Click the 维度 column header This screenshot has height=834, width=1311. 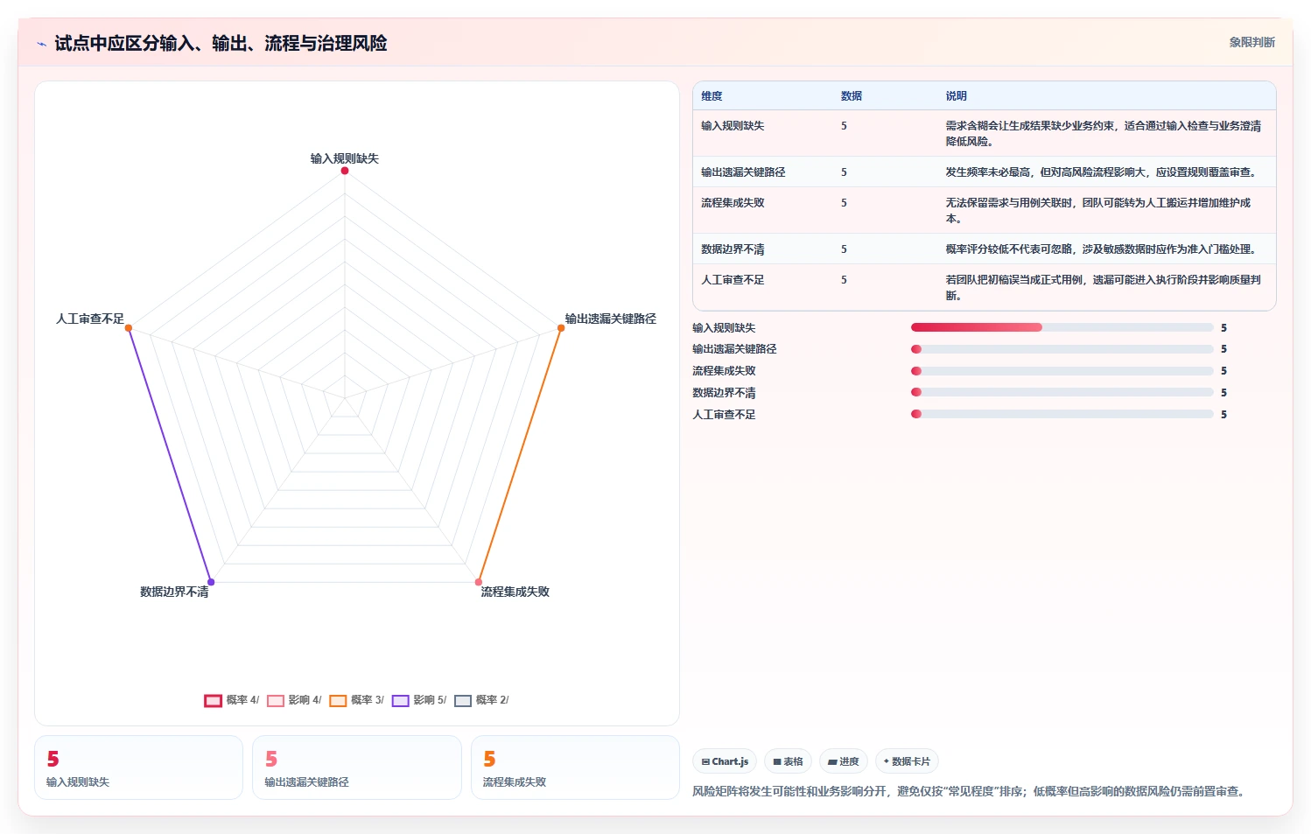[x=712, y=96]
